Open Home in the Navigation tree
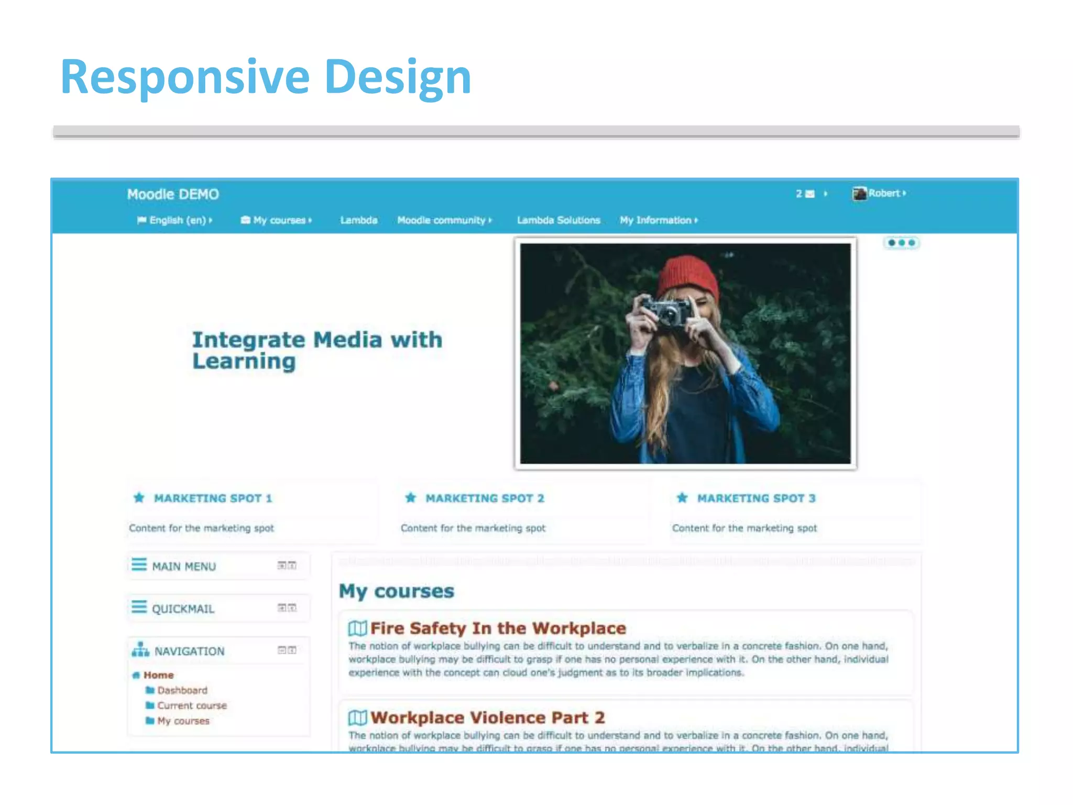This screenshot has height=805, width=1073. point(158,675)
